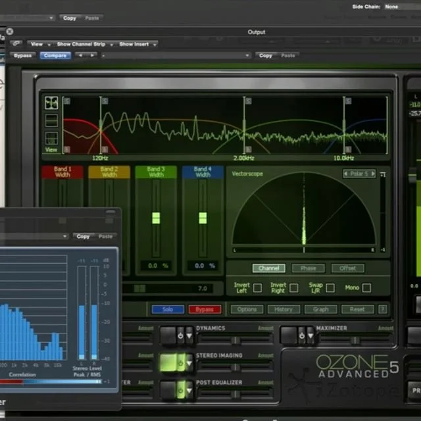Switch vectorscope mode with right Polar arrow

373,174
